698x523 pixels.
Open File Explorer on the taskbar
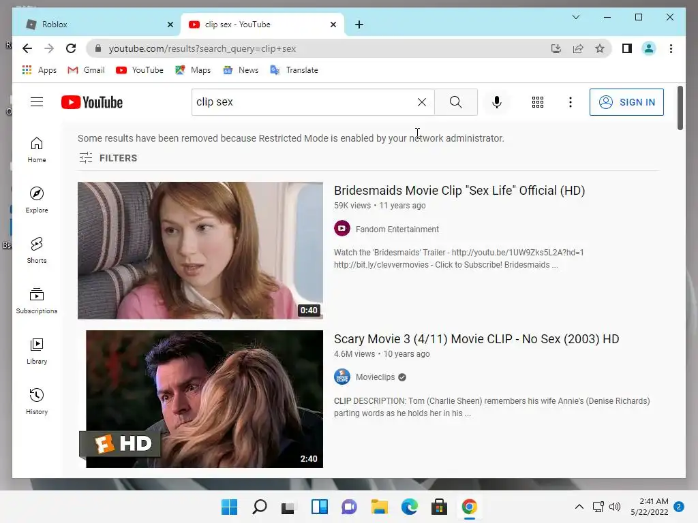[379, 507]
